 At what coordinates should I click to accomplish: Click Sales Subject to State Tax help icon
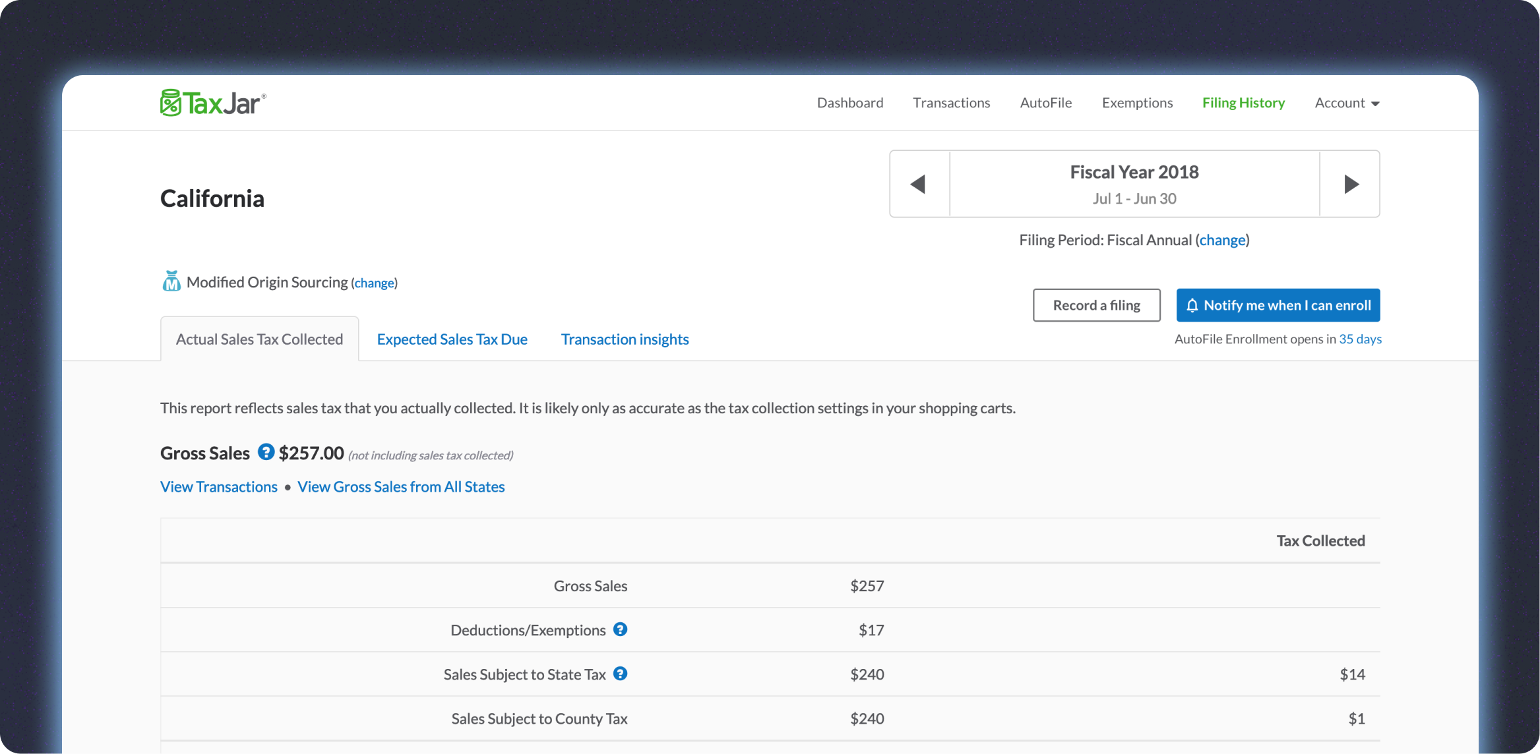point(620,674)
